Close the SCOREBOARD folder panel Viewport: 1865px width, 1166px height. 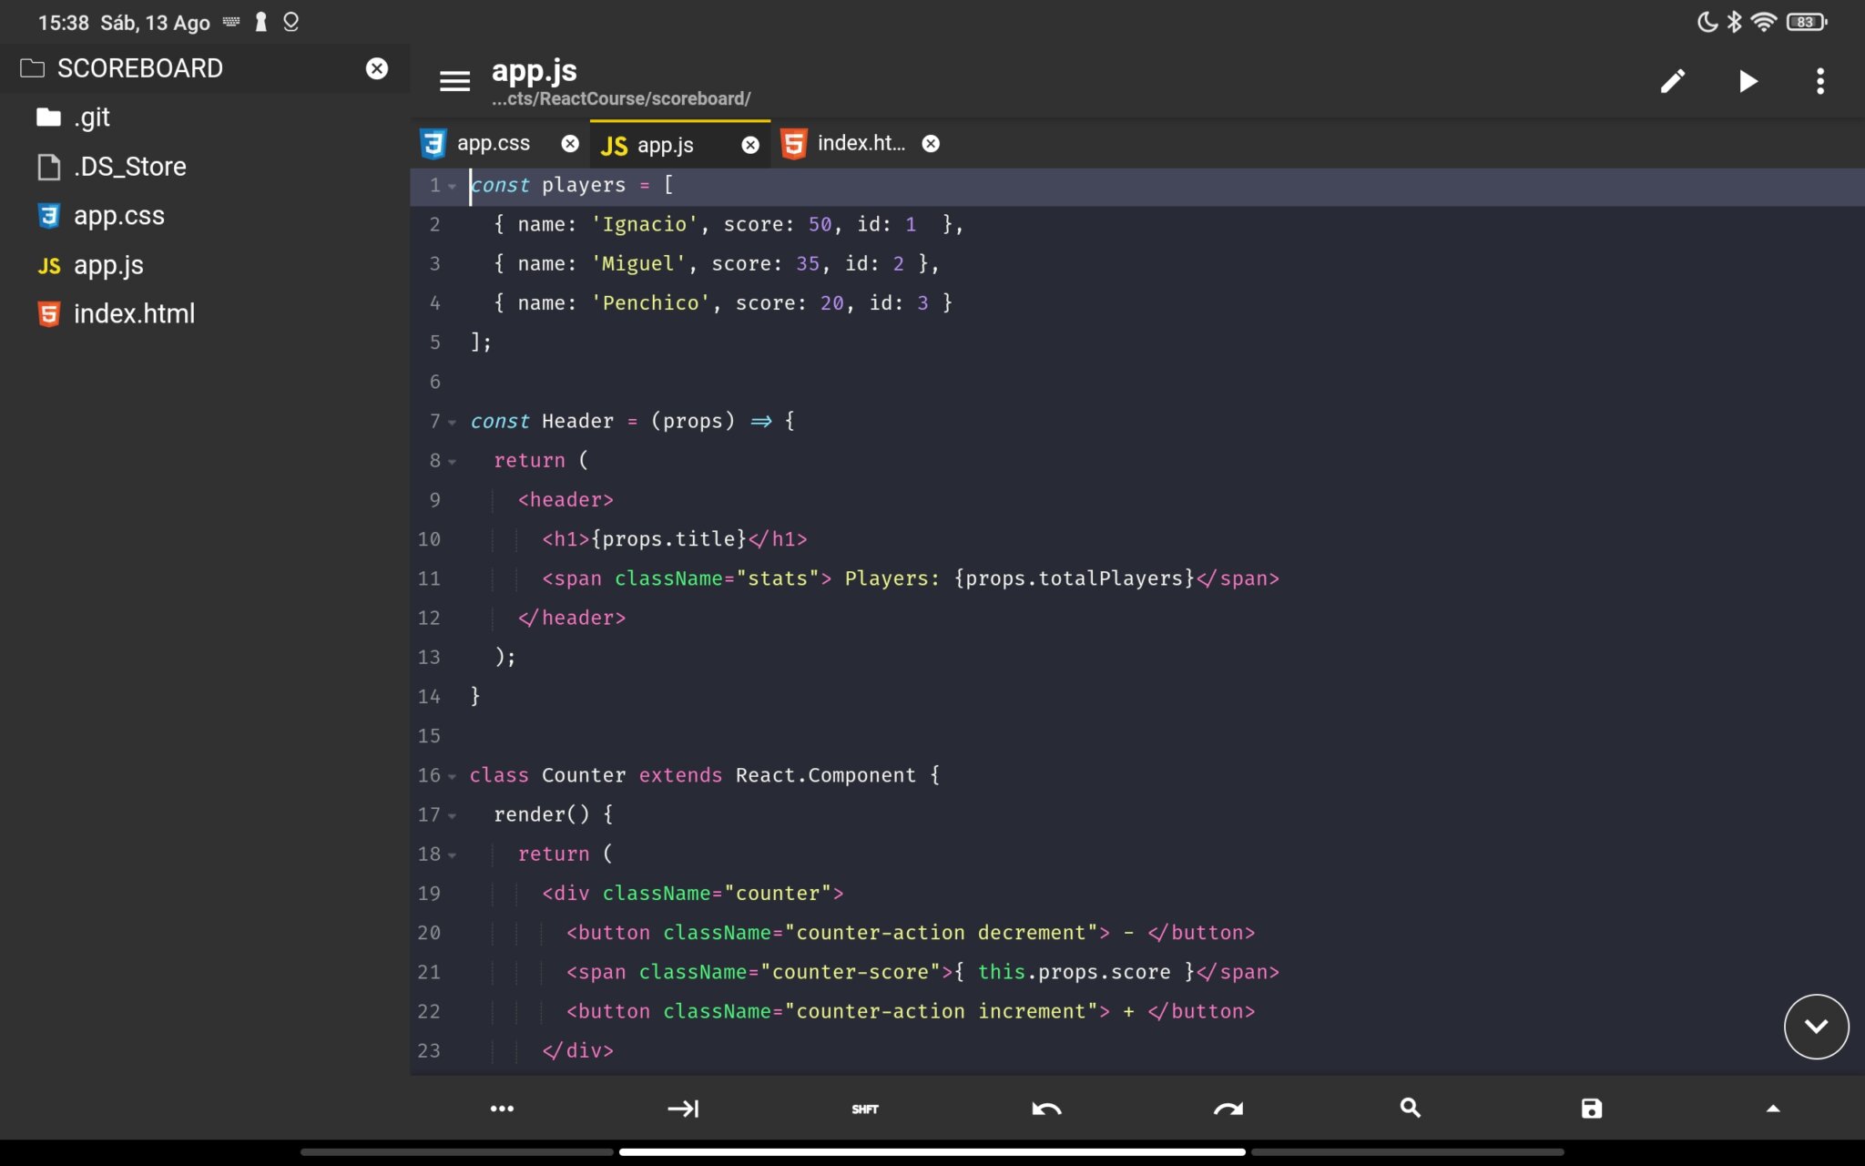[376, 68]
